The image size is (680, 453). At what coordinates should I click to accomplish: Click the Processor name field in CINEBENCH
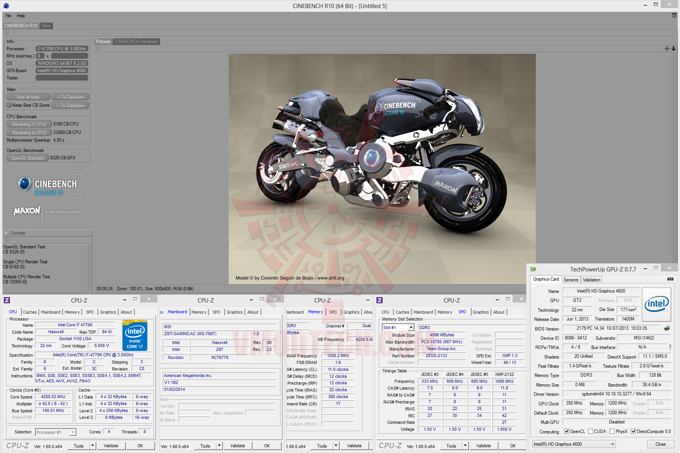[62, 49]
